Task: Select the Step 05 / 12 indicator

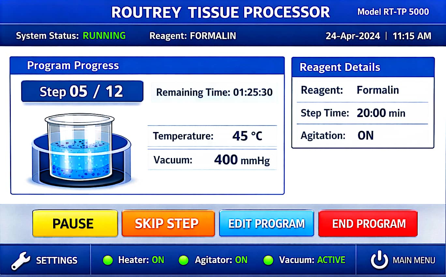Action: coord(82,92)
